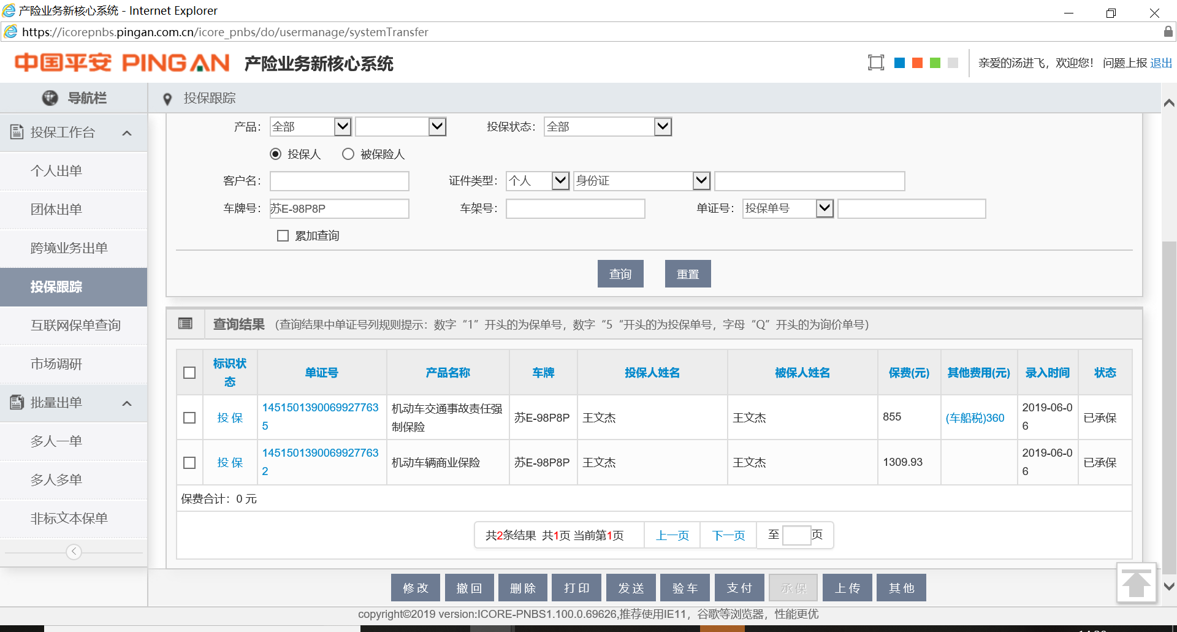Click the list icon beside 查询结果
1177x632 pixels.
(x=185, y=324)
